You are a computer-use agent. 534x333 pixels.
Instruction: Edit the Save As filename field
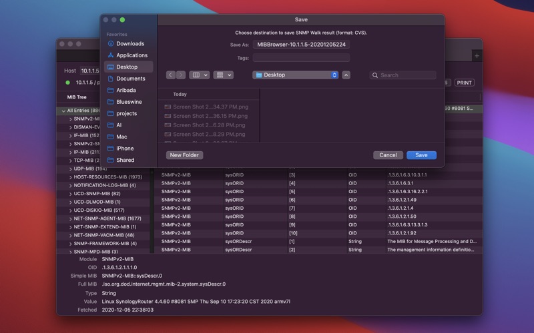click(301, 45)
